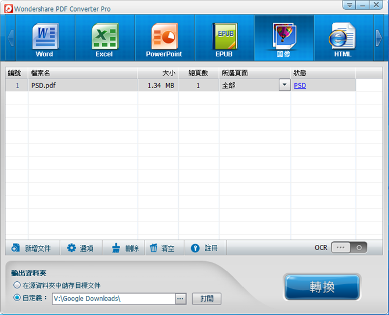Image resolution: width=389 pixels, height=315 pixels.
Task: Choose the Excel conversion format
Action: pyautogui.click(x=105, y=38)
